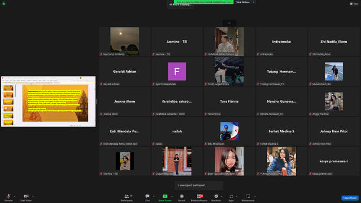
Task: Click the green encryption shield icon
Action: point(4,4)
